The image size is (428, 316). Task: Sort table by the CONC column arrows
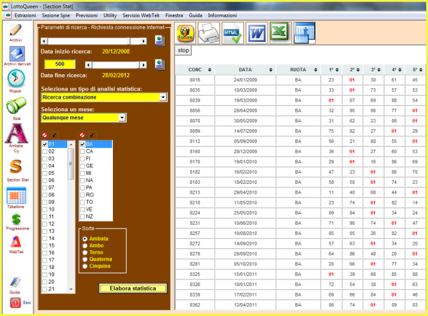point(209,70)
